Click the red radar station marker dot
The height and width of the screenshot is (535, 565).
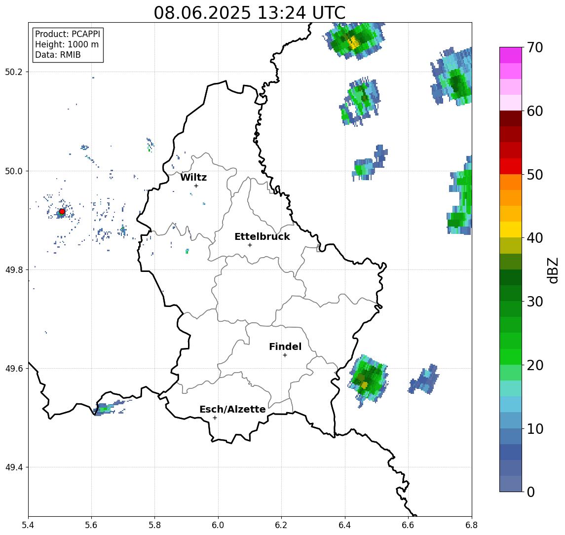pos(62,212)
